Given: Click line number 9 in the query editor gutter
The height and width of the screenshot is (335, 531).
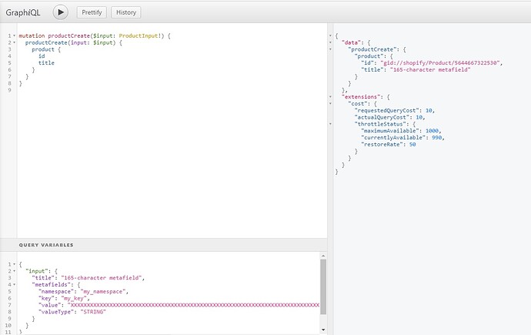Looking at the screenshot, I should [x=9, y=90].
